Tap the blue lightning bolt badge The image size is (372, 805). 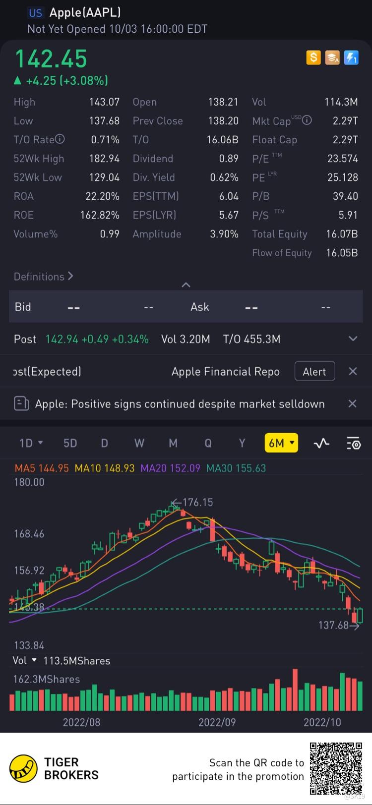pyautogui.click(x=351, y=58)
